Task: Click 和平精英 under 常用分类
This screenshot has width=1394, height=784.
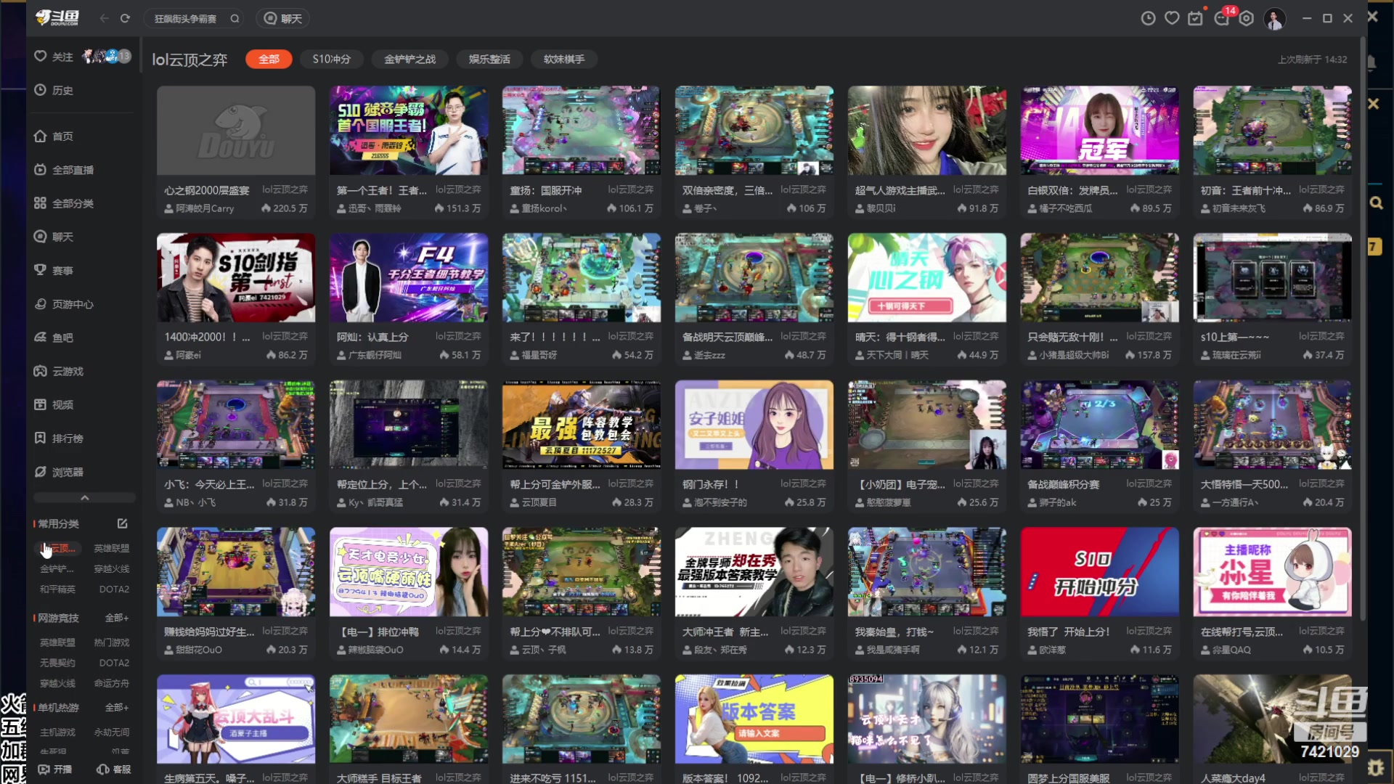Action: click(x=57, y=589)
